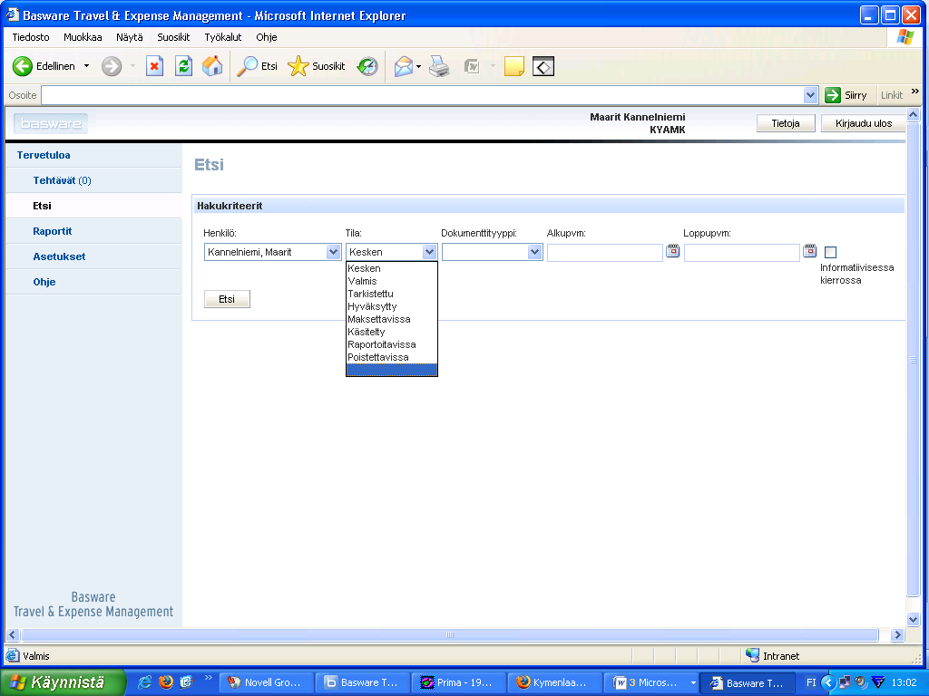The width and height of the screenshot is (929, 696).
Task: Open the Loppupvm calendar picker icon
Action: (x=809, y=251)
